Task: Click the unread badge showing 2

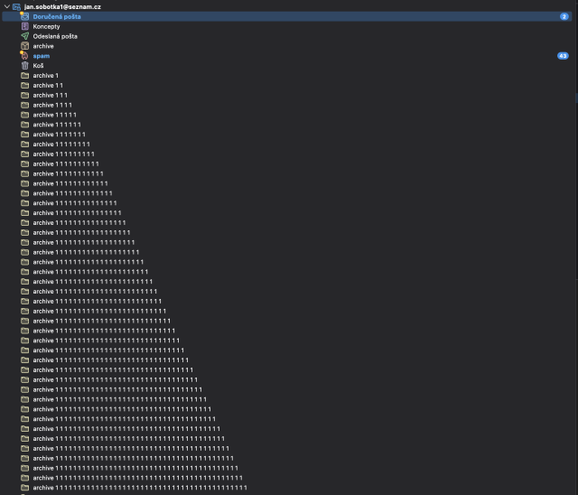Action: pyautogui.click(x=564, y=16)
